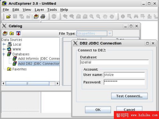Select the Zoom Out magnifier tool
Viewport: 159px width, 119px height.
pos(98,17)
